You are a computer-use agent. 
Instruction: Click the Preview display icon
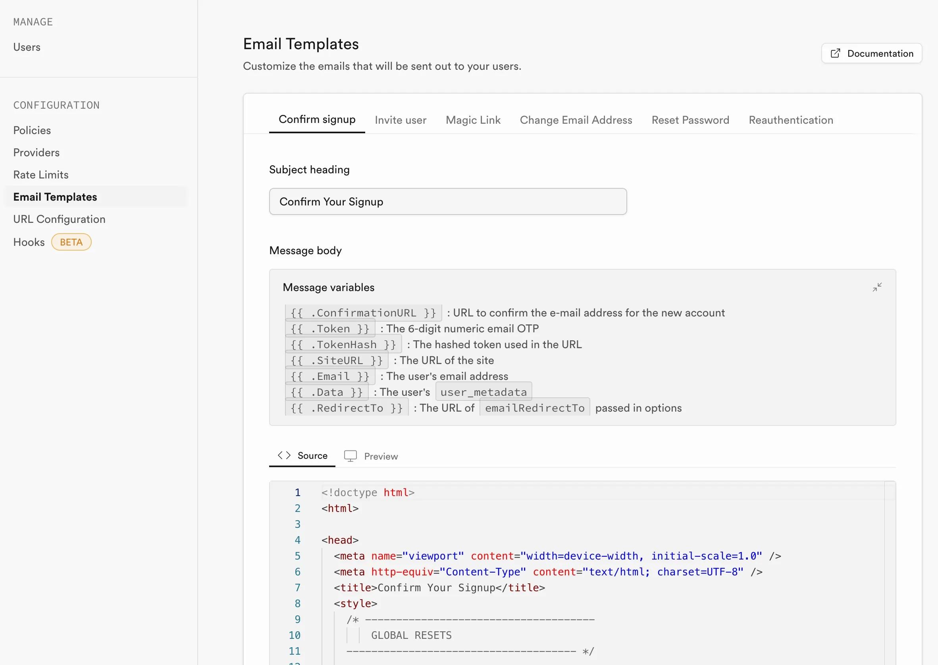(x=350, y=456)
